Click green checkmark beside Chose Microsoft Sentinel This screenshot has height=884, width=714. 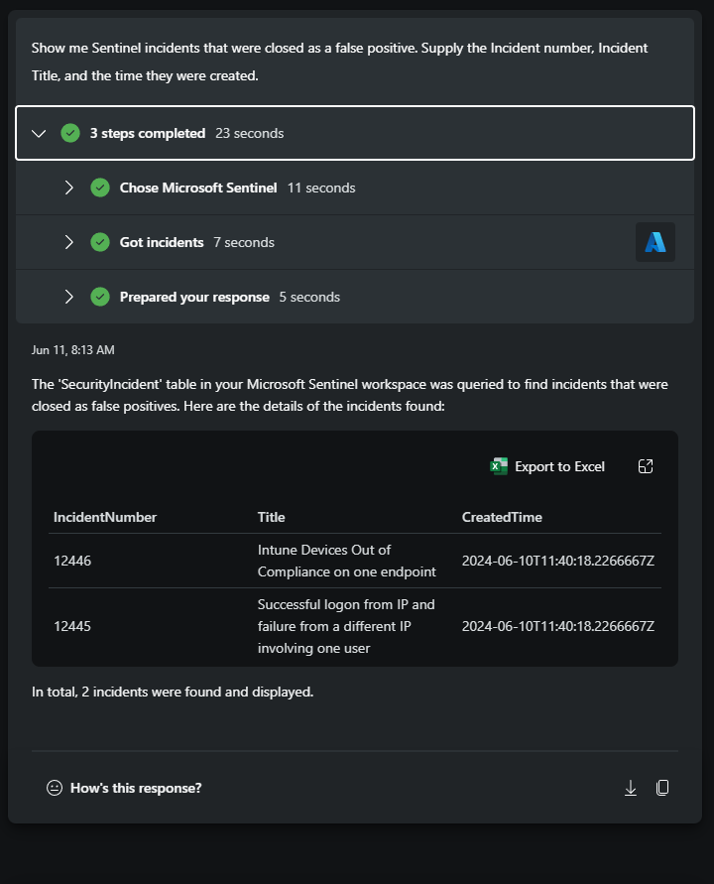pos(100,188)
